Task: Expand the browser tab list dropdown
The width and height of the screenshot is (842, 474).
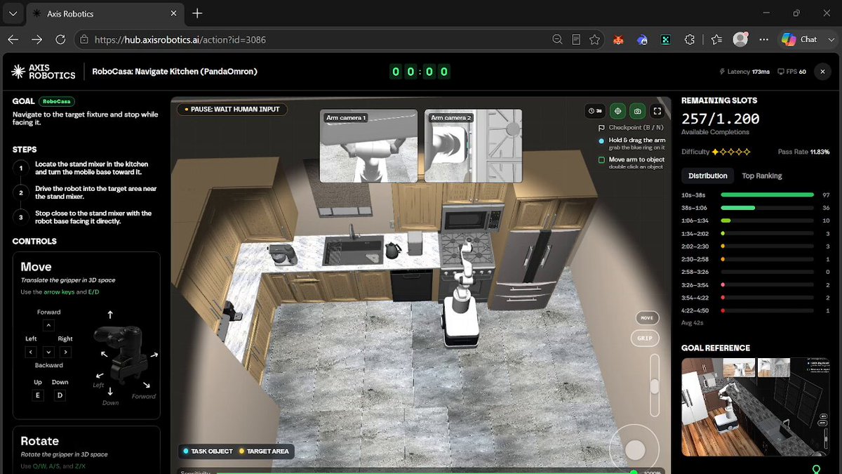Action: click(x=13, y=13)
